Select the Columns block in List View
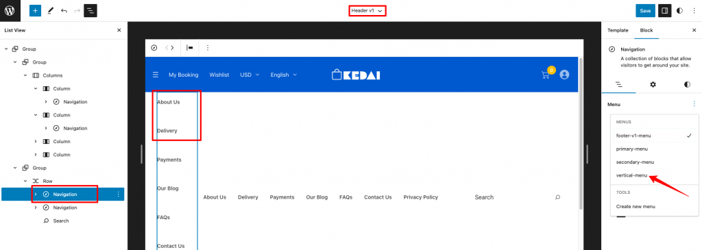Screen dimensions: 702x250 (x=52, y=75)
